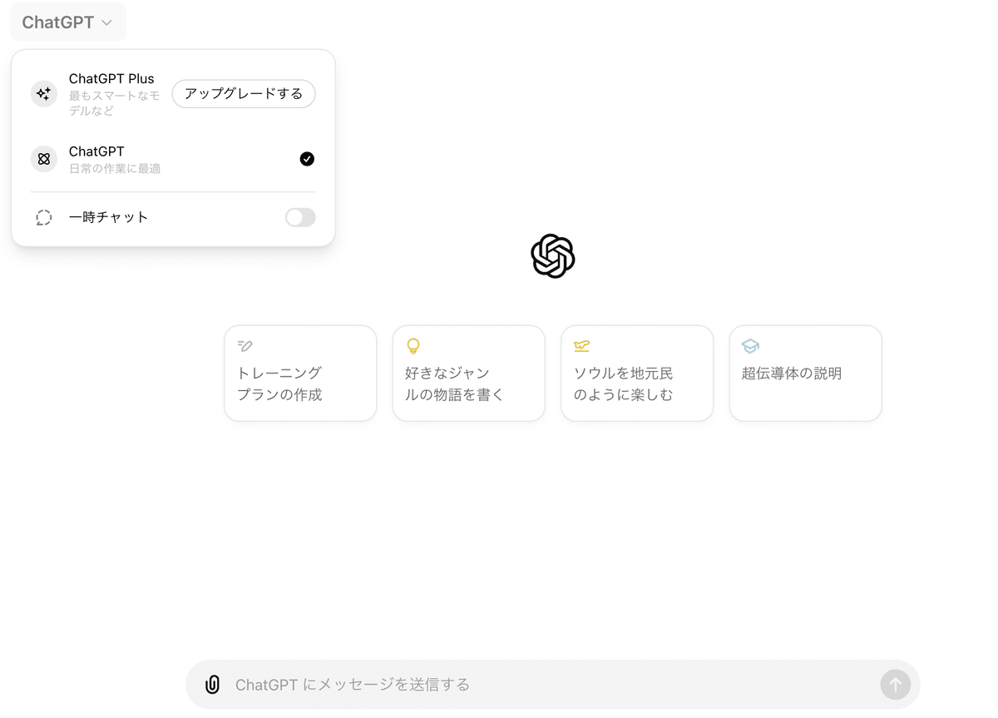
Task: Click the paperclip attach file icon
Action: tap(212, 685)
